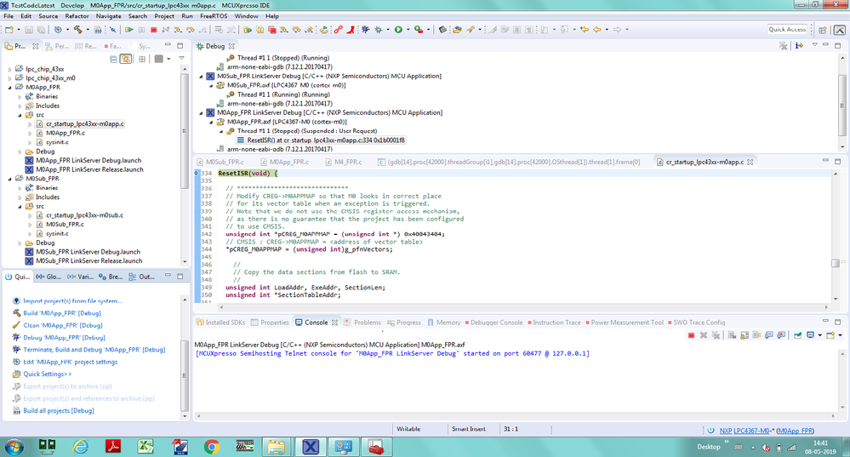
Task: Click the blue bug Debug toolbar icon
Action: click(365, 30)
